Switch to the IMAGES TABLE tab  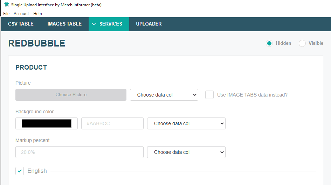[x=64, y=24]
